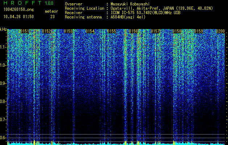Screen dimensions: 228x145
Task: Click the meteor label
Action: coord(51,11)
